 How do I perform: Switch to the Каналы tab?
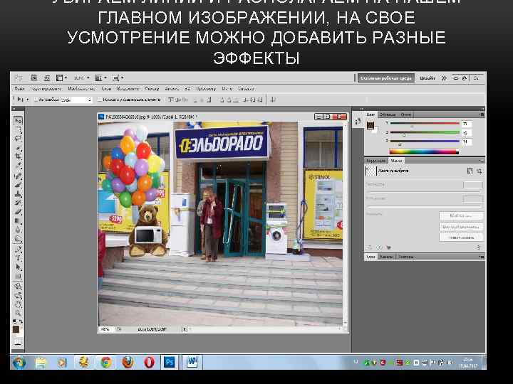(x=386, y=257)
